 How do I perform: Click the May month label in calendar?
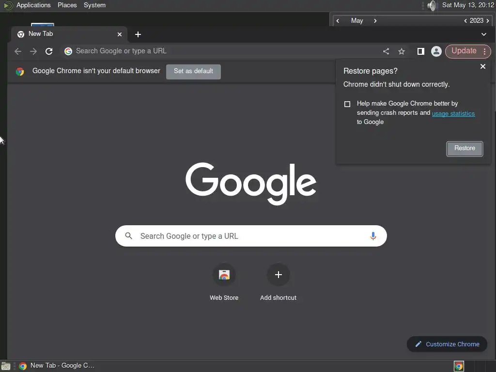(357, 21)
